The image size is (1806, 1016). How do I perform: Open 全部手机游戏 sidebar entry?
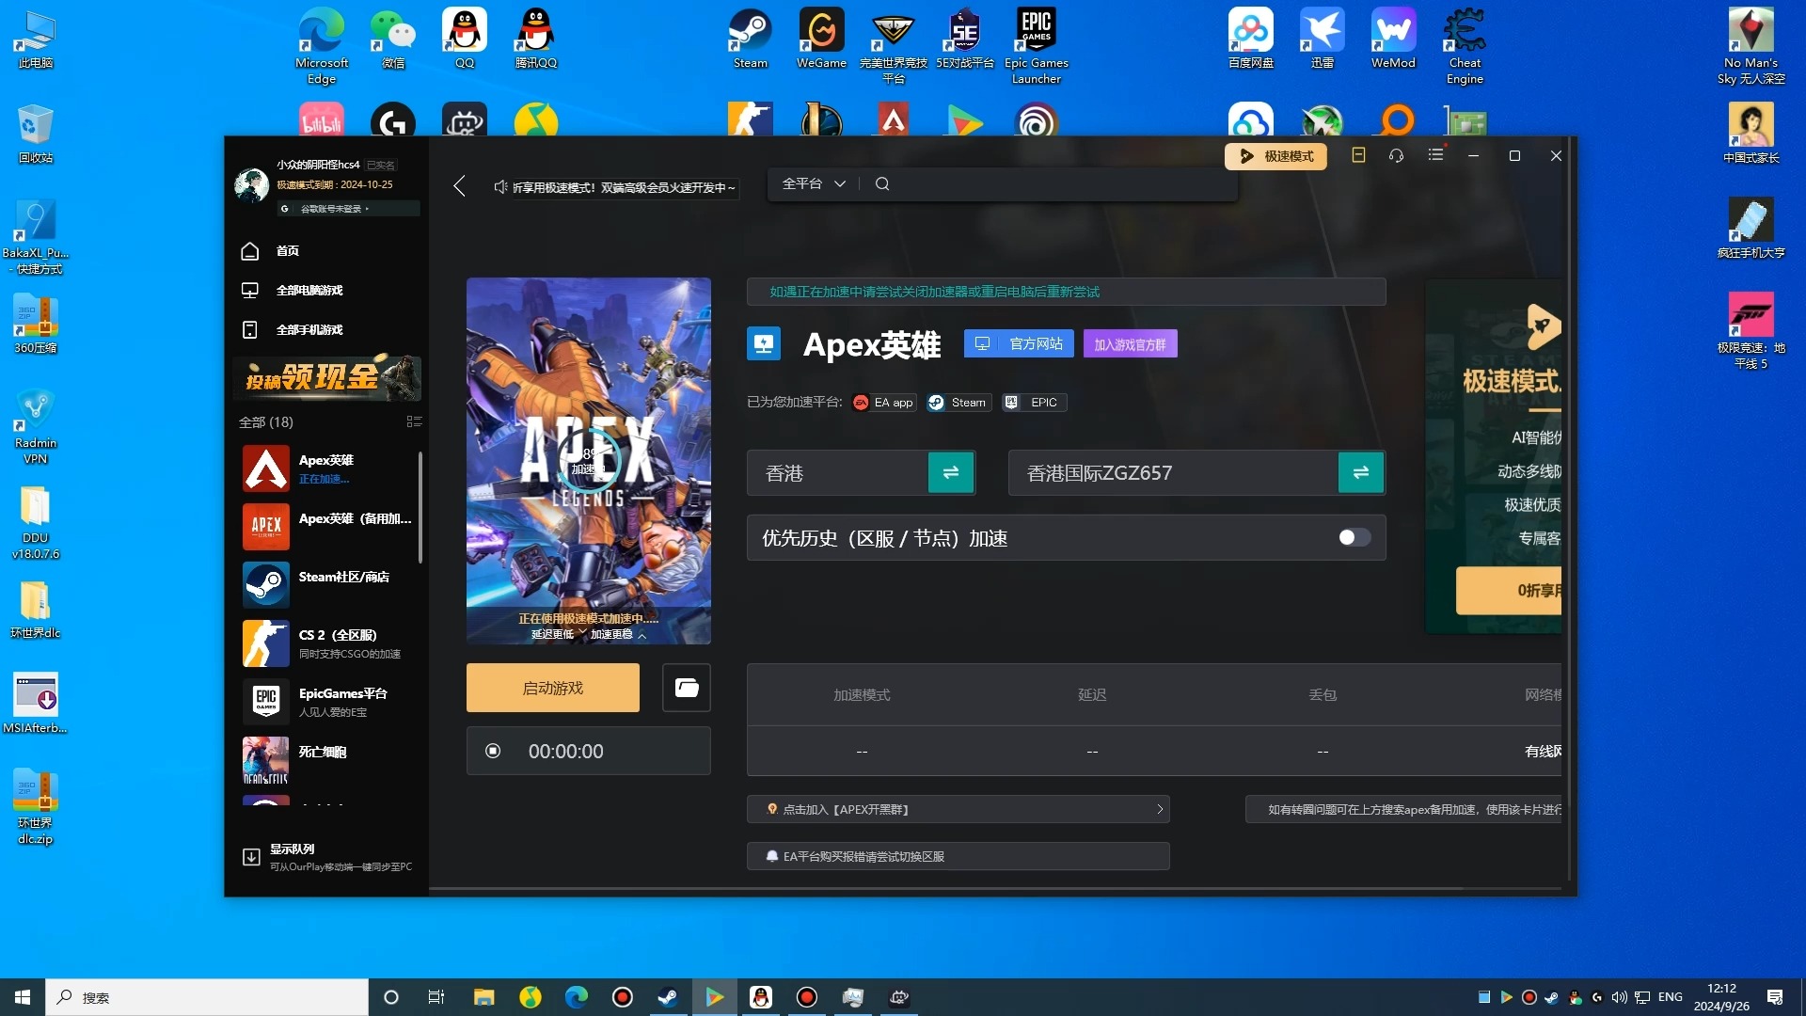pos(309,330)
